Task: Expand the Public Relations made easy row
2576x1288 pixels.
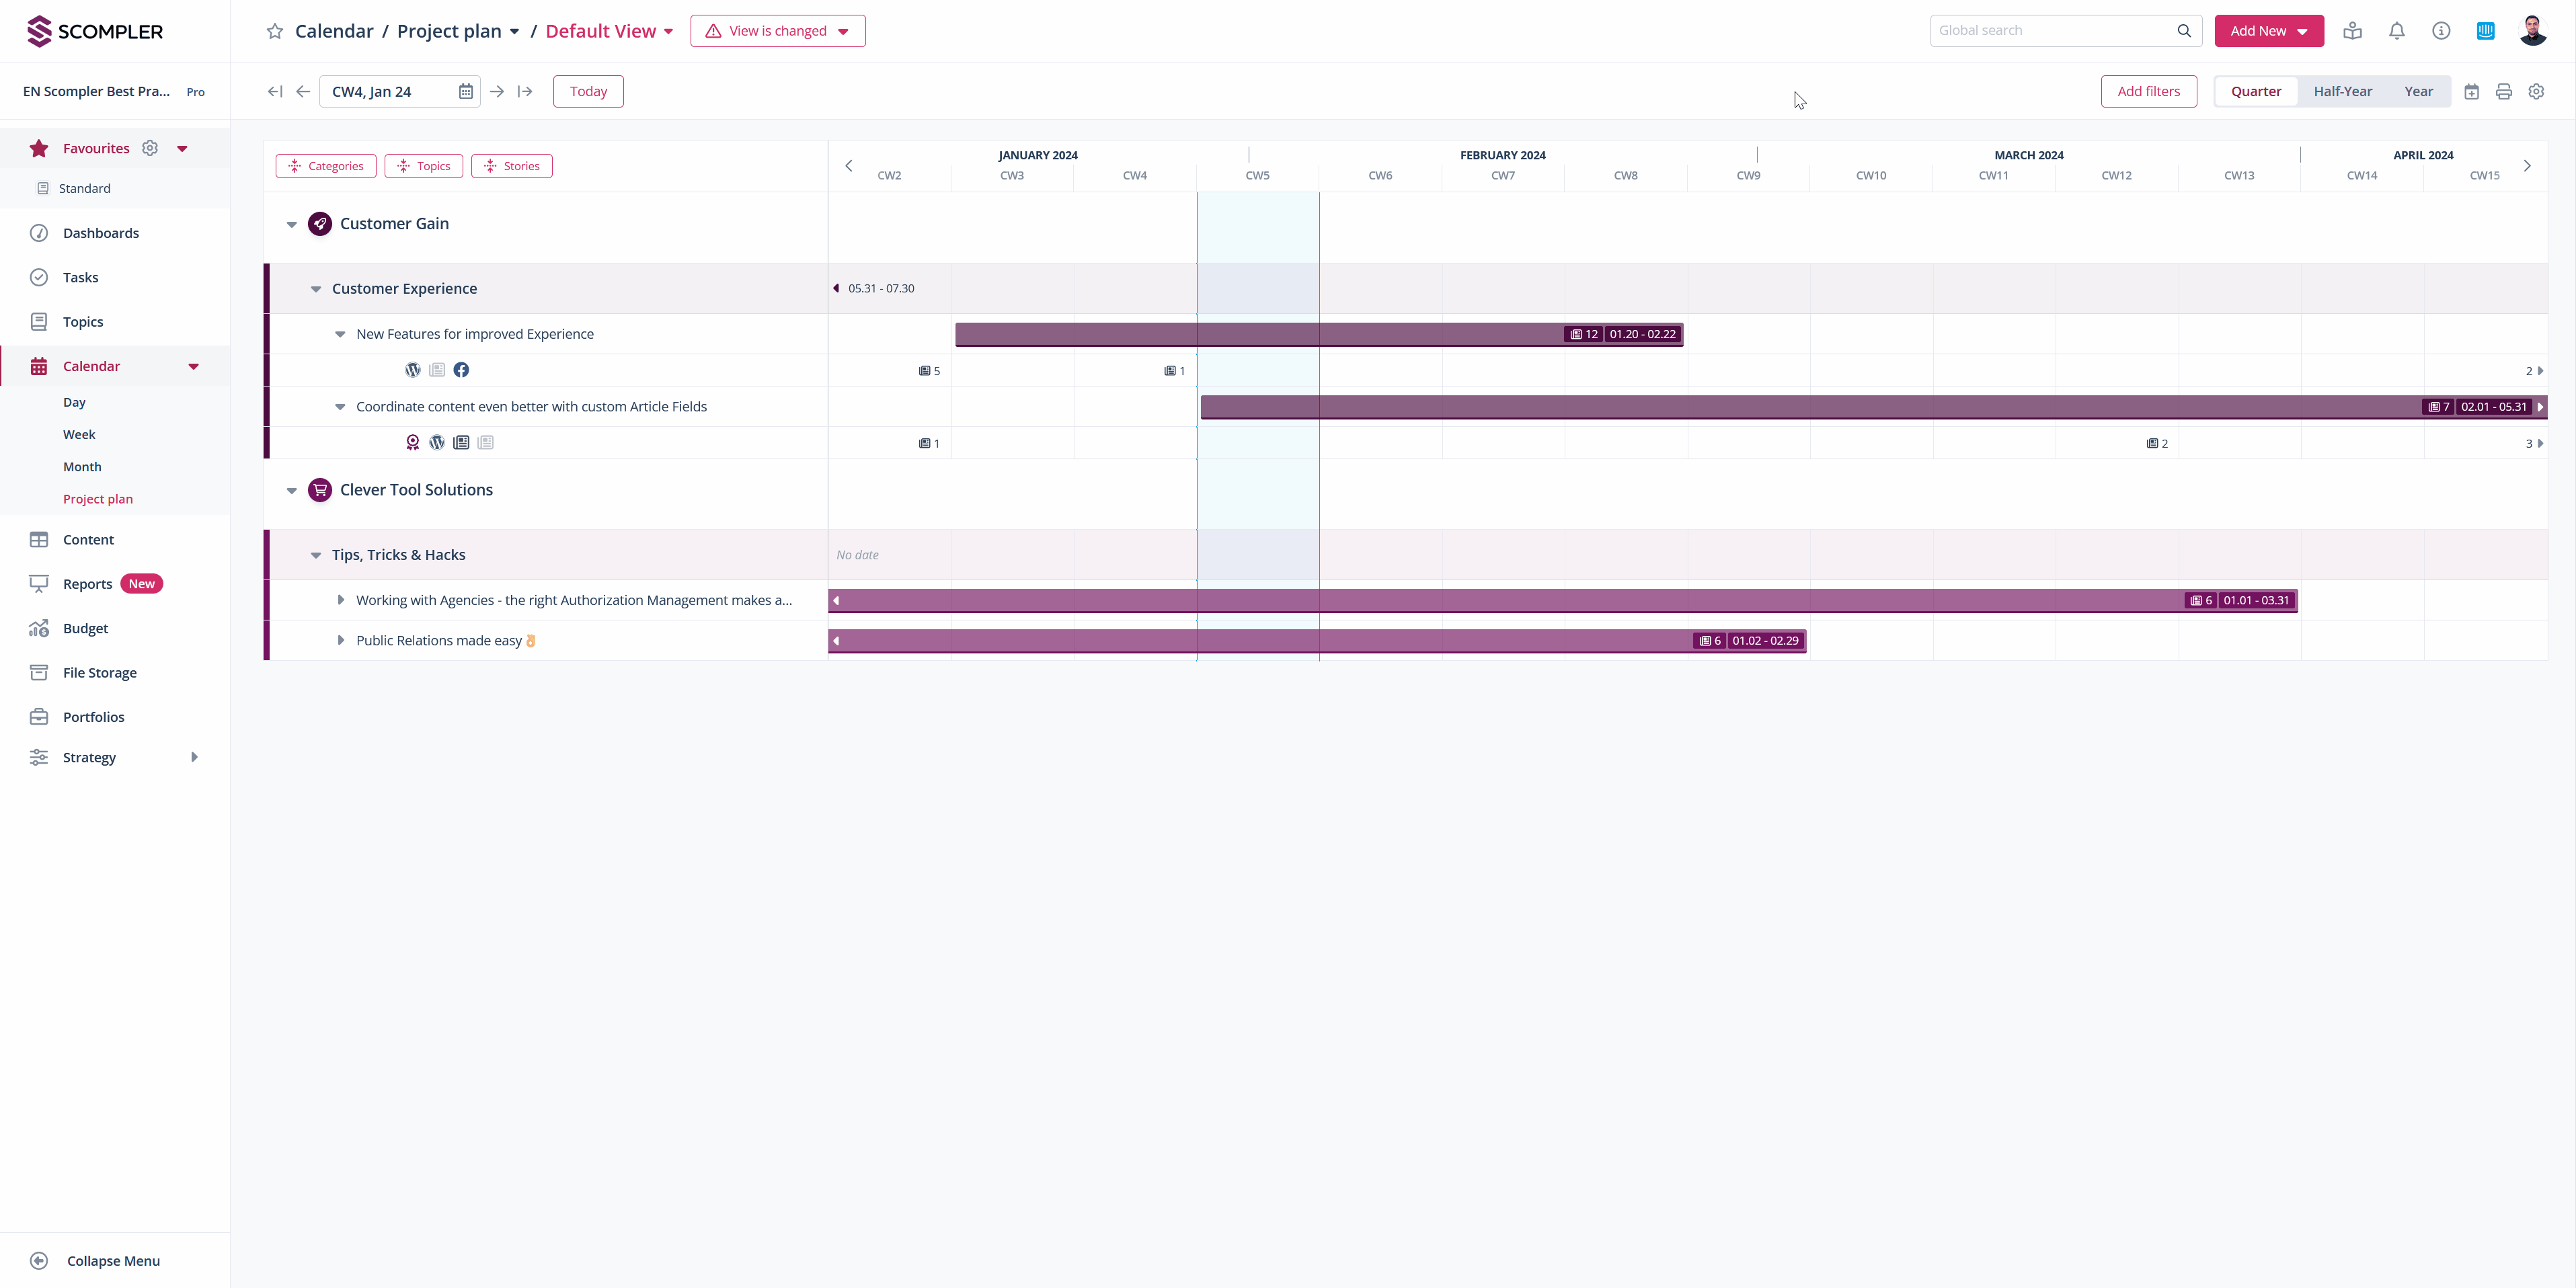Action: coord(342,640)
